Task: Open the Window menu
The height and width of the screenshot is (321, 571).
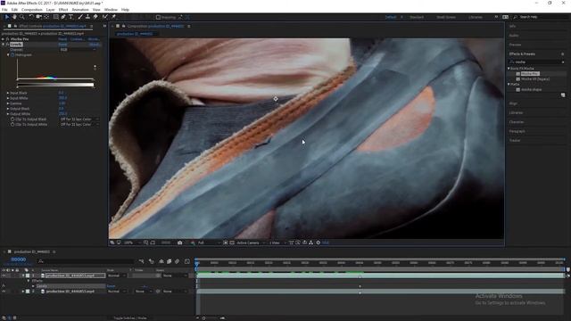Action: pos(111,10)
